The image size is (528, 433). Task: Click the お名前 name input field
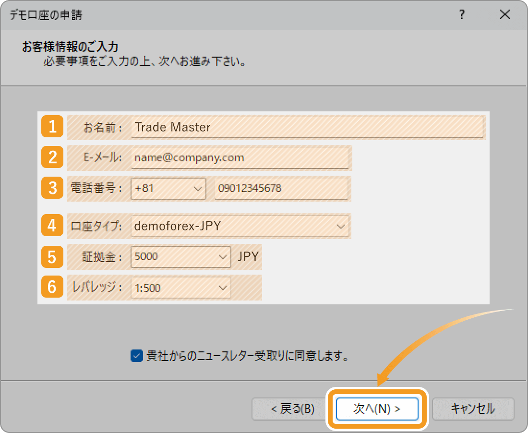click(307, 127)
